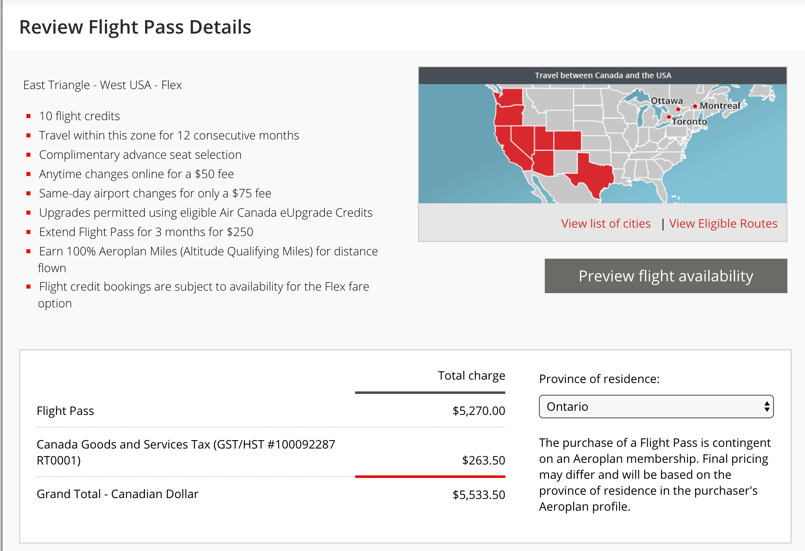Screen dimensions: 805x551
Task: Click the red Arizona region on map
Action: pyautogui.click(x=543, y=163)
